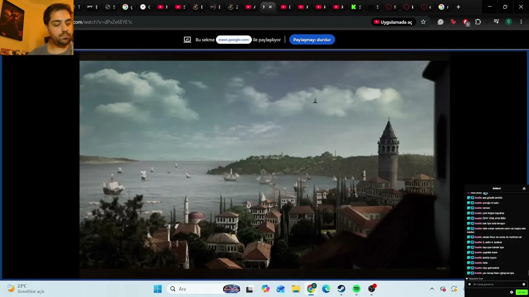Open the Chrome profile avatar

[x=509, y=22]
